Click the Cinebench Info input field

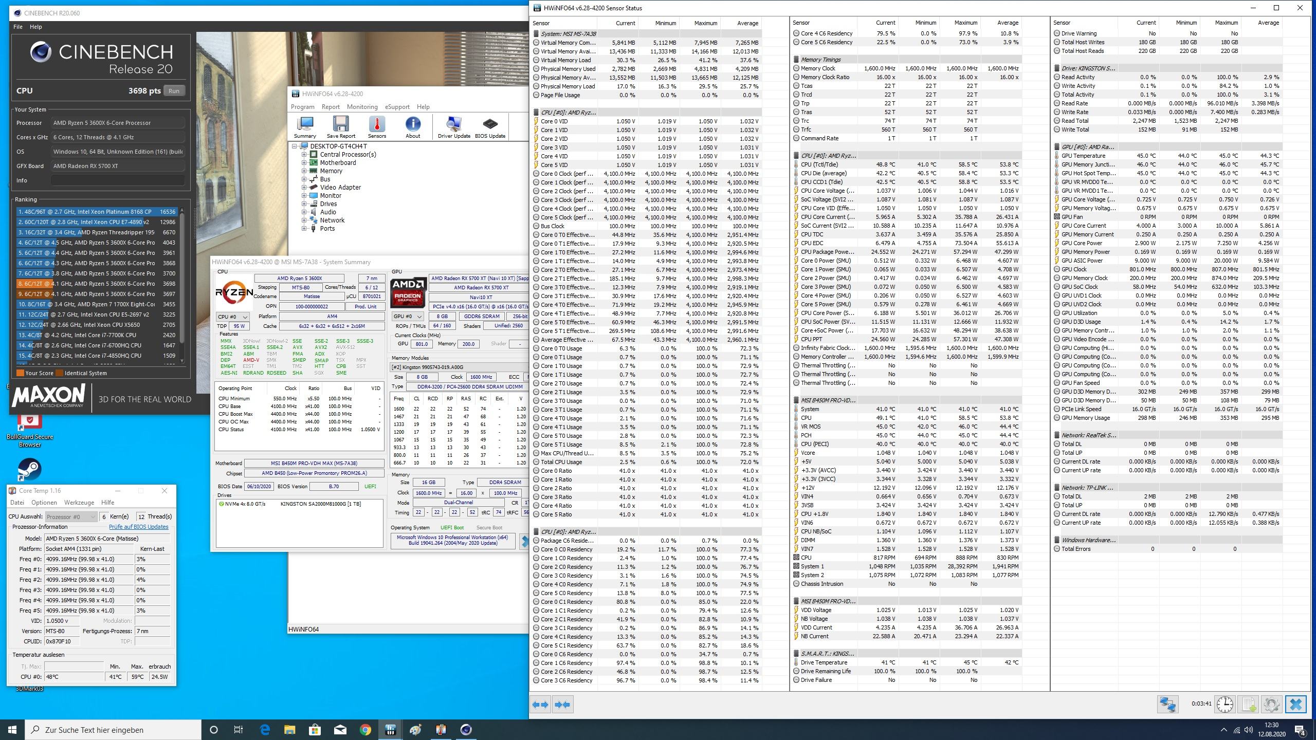pyautogui.click(x=118, y=180)
